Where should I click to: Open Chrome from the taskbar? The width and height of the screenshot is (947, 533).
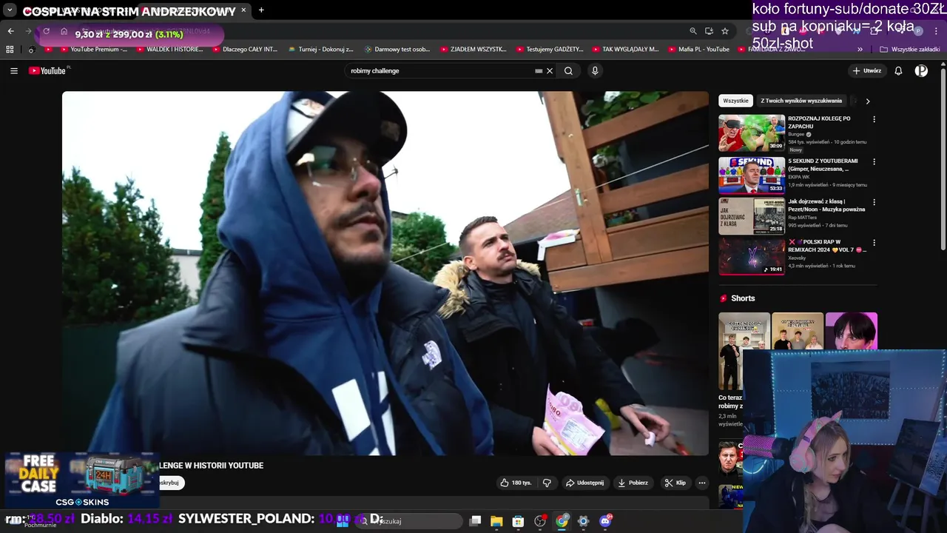(x=562, y=521)
